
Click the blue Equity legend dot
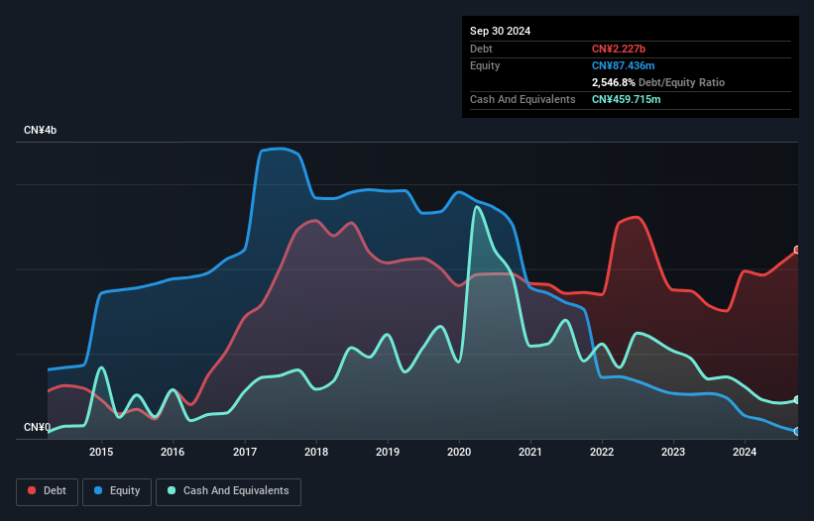pos(98,490)
